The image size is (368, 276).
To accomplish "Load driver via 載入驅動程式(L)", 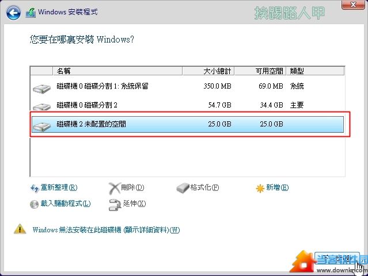I will click(x=66, y=204).
